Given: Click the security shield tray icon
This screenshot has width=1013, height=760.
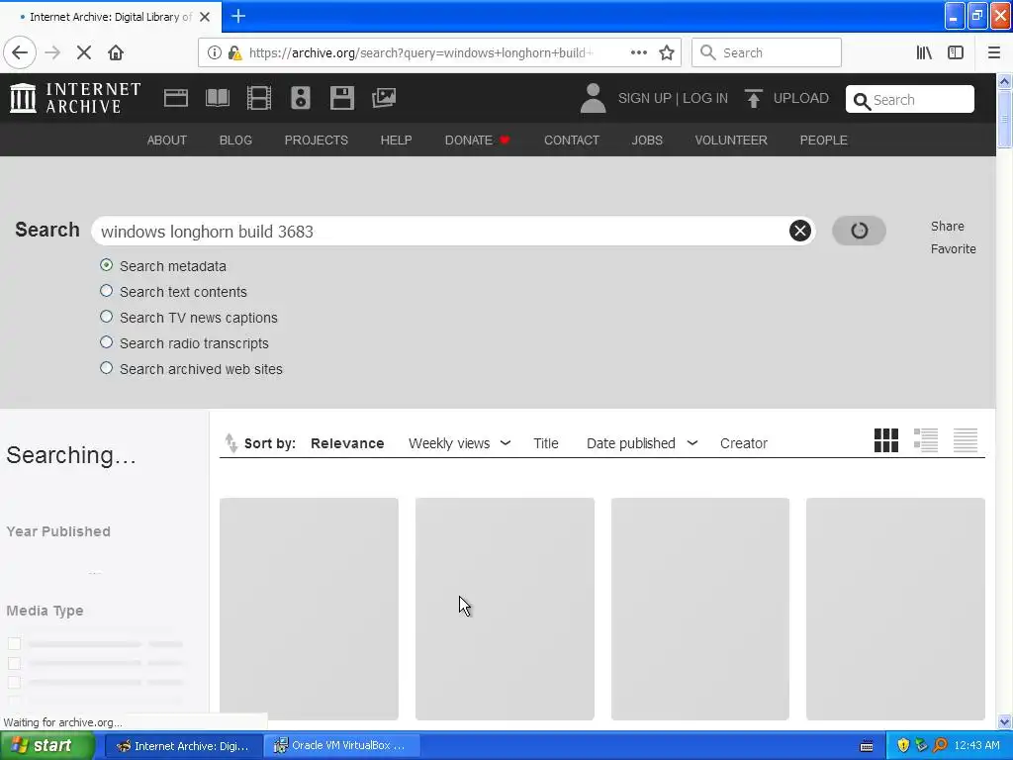Looking at the screenshot, I should [902, 745].
